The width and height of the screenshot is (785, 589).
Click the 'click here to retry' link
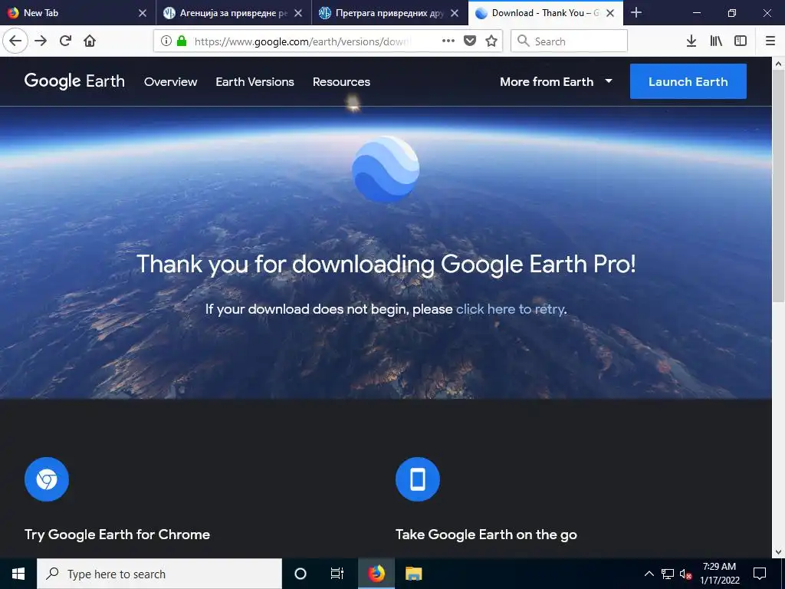pos(510,309)
